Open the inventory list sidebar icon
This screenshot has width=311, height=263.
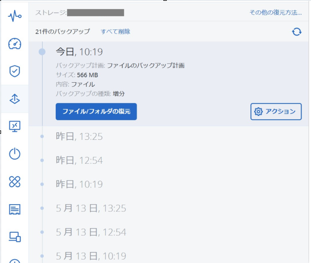pyautogui.click(x=15, y=210)
